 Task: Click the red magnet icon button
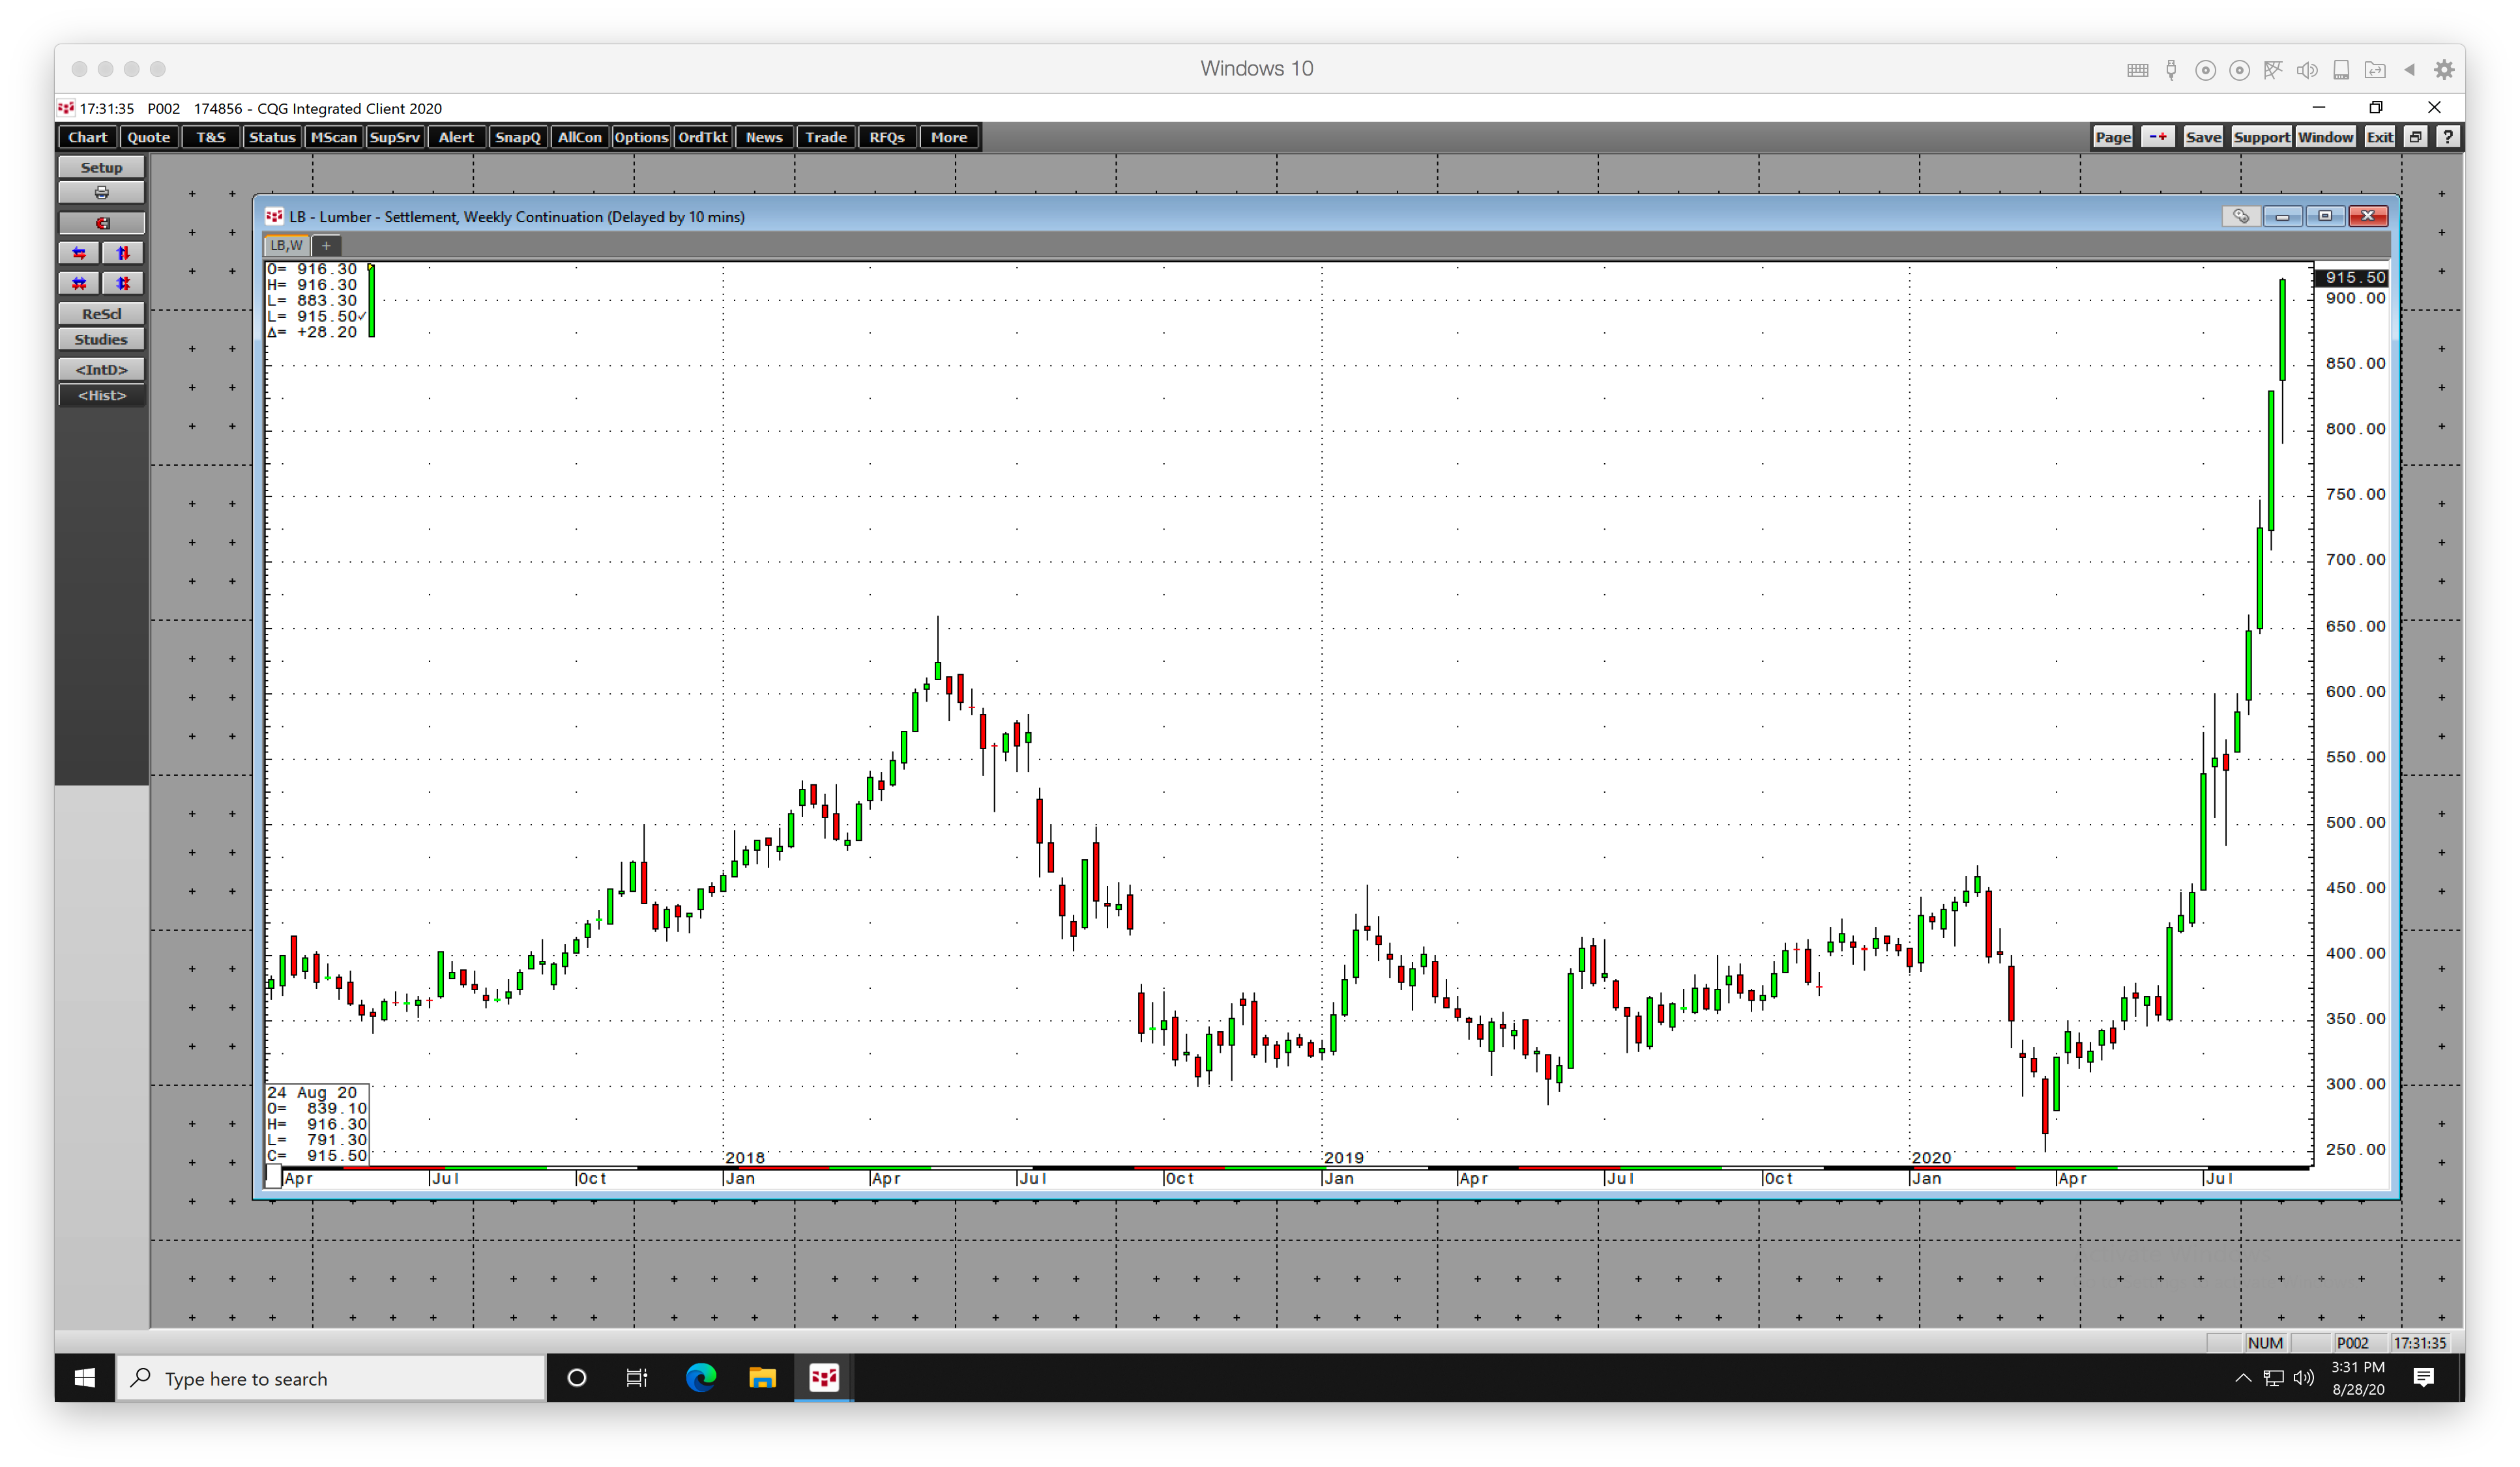point(101,223)
